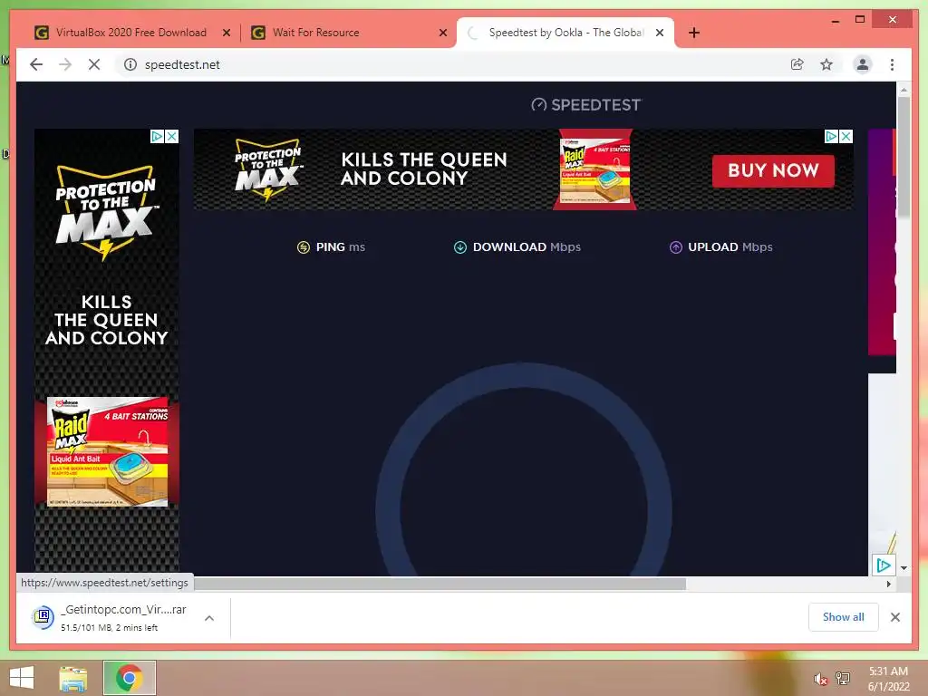928x696 pixels.
Task: Click the PING ms label
Action: [x=341, y=246]
